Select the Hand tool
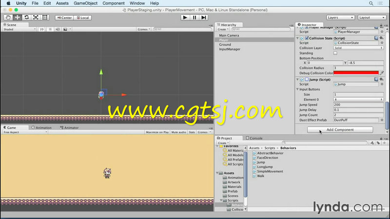 (x=8, y=18)
